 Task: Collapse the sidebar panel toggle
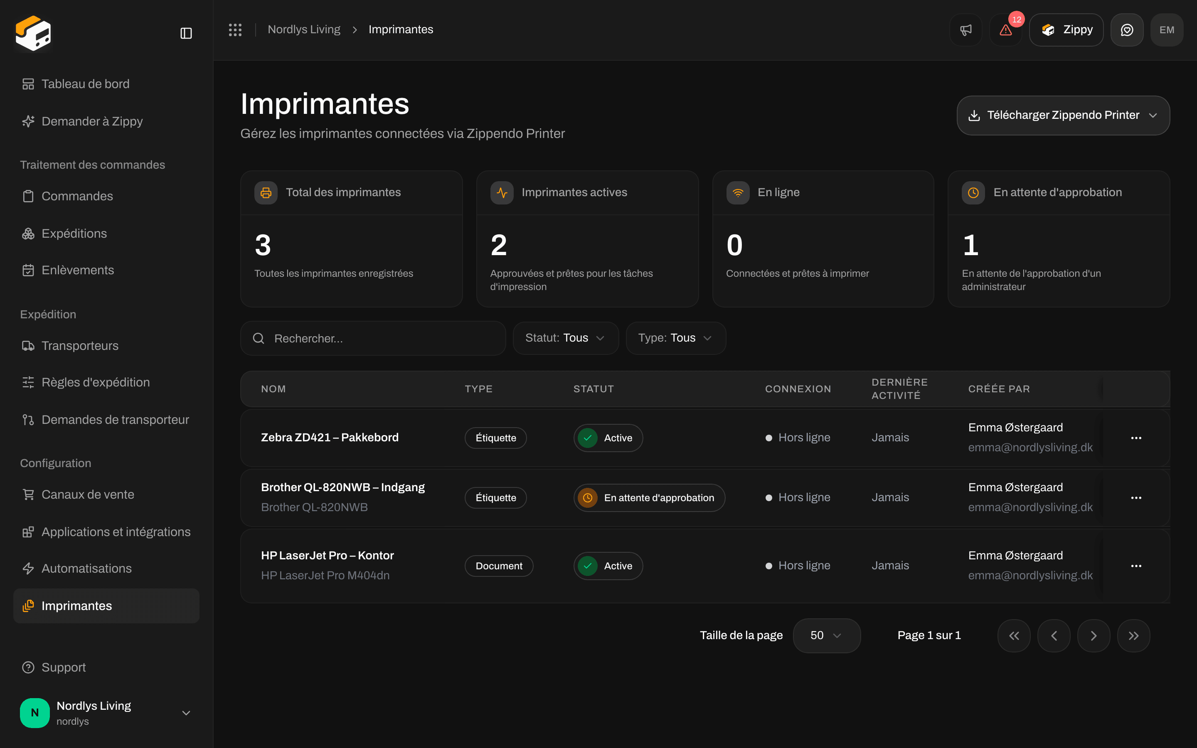click(x=186, y=33)
